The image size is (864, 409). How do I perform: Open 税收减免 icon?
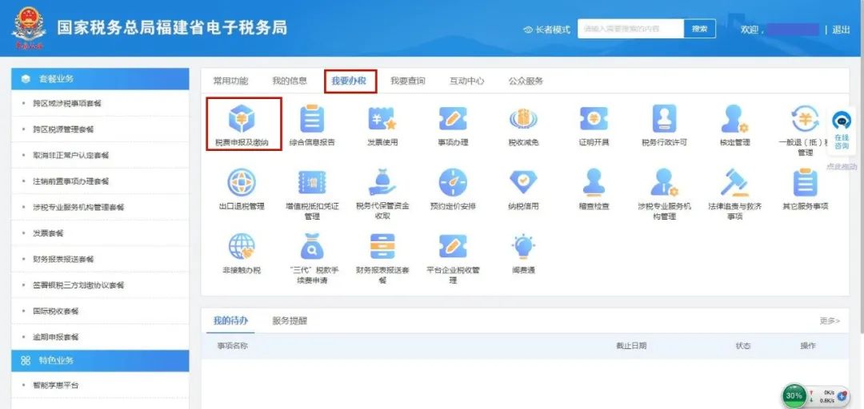tap(523, 120)
